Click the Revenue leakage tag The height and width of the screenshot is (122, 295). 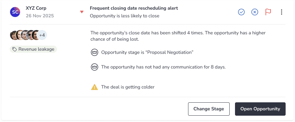click(33, 49)
